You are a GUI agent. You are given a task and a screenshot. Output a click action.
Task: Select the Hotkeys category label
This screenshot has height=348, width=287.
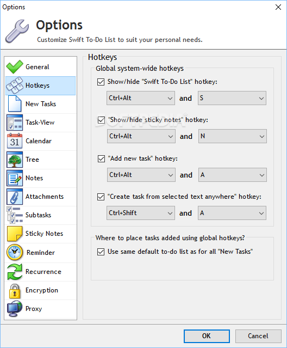tap(38, 86)
